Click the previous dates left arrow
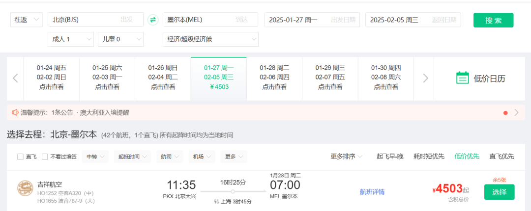 [x=15, y=78]
